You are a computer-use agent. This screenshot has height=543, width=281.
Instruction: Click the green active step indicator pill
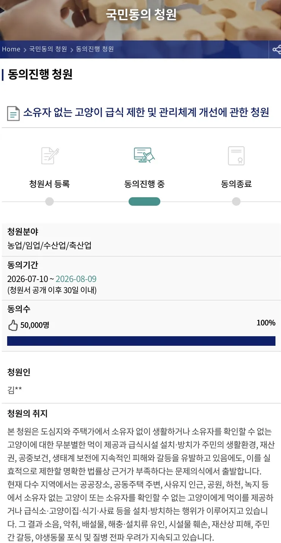click(144, 201)
